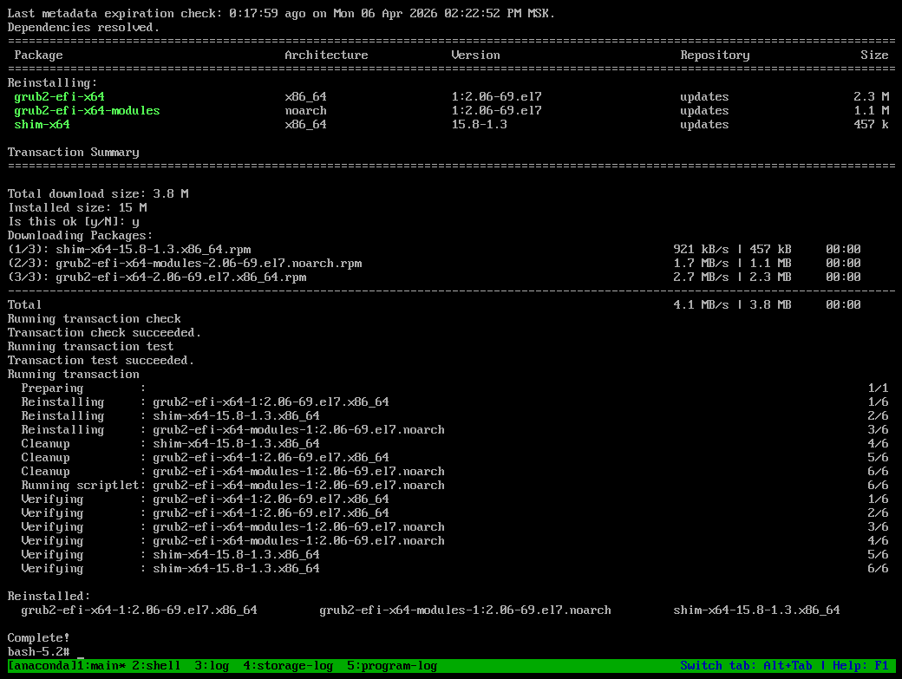Click the Is this ok [y/N] line
Viewport: 902px width, 679px height.
pyautogui.click(x=73, y=222)
